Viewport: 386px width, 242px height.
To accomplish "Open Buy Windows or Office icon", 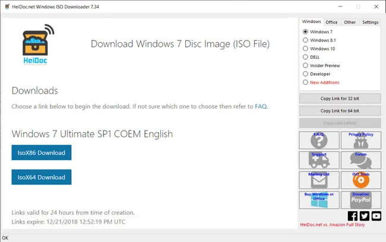I will coord(319,200).
